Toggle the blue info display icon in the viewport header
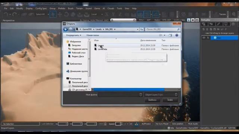The width and height of the screenshot is (239, 134). point(189,20)
